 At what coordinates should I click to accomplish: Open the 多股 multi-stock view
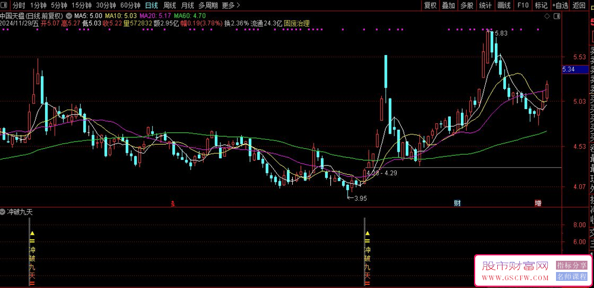[467, 5]
